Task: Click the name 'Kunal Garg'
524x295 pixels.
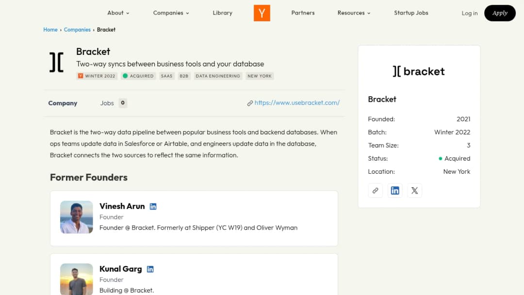Action: [121, 269]
